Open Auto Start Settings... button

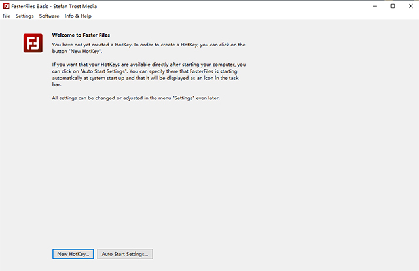(125, 253)
